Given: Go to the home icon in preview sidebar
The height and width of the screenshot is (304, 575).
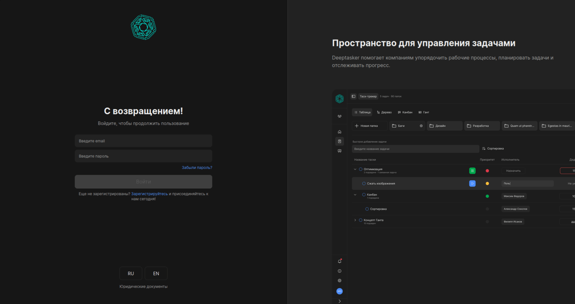Looking at the screenshot, I should (x=339, y=132).
